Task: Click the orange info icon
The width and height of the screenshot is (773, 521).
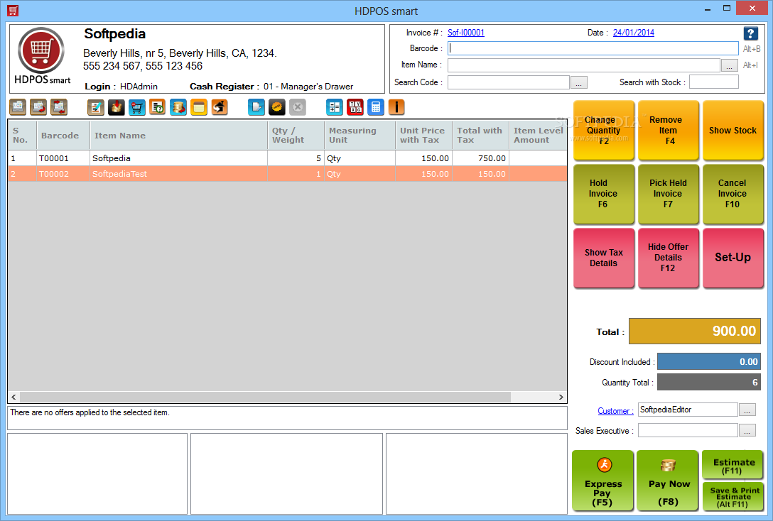Action: point(396,107)
